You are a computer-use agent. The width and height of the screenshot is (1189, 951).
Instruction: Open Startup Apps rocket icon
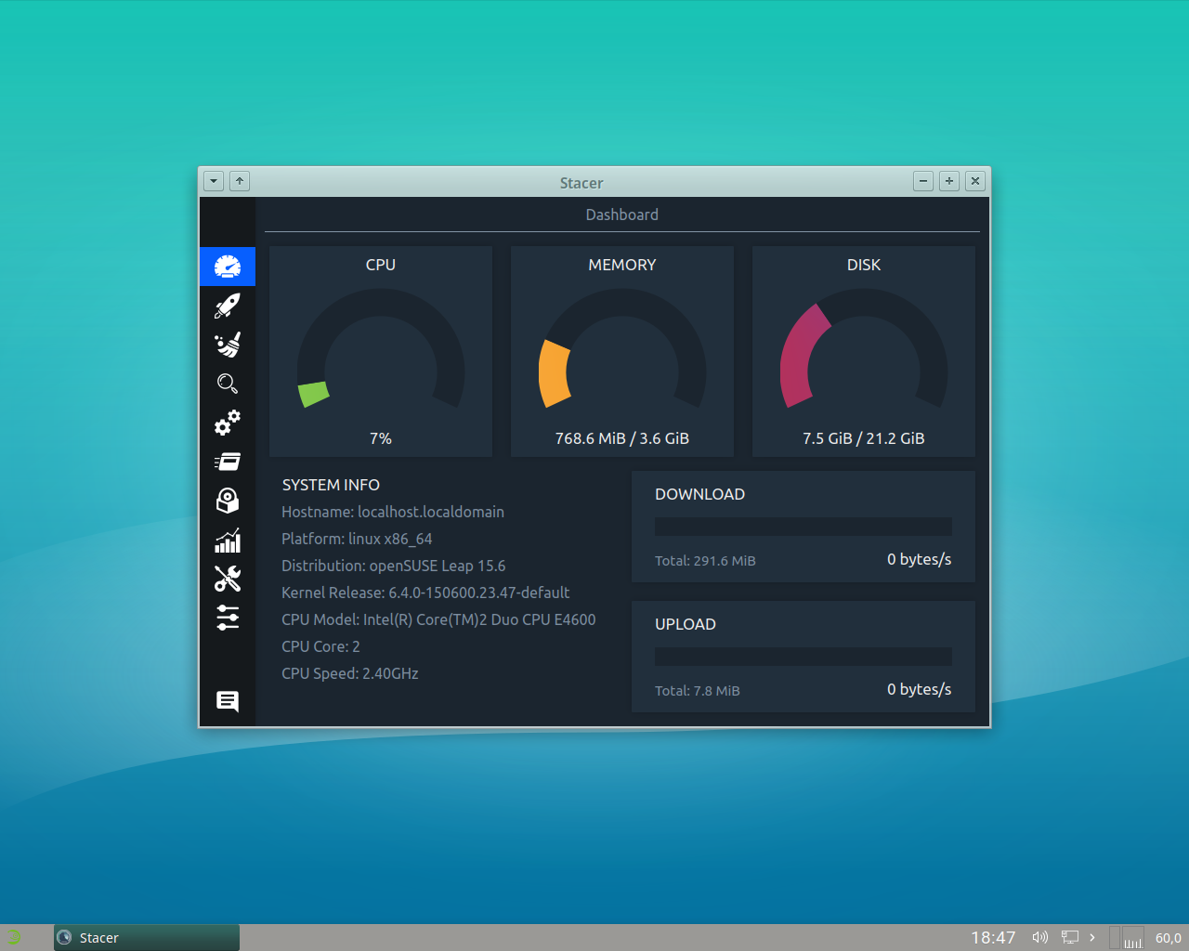pyautogui.click(x=228, y=306)
